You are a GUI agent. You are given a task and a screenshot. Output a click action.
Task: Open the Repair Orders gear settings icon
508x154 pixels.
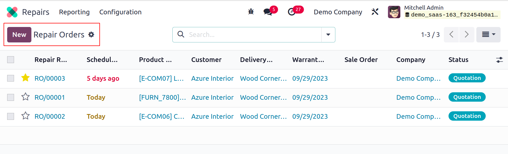(x=91, y=34)
